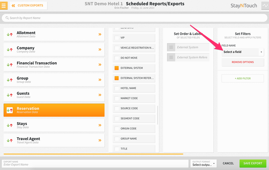Click the Reservation up-down arrows icon
This screenshot has height=170, width=269.
point(10,110)
